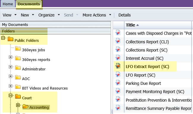
Task: Select the Documents tab
Action: 29,4
